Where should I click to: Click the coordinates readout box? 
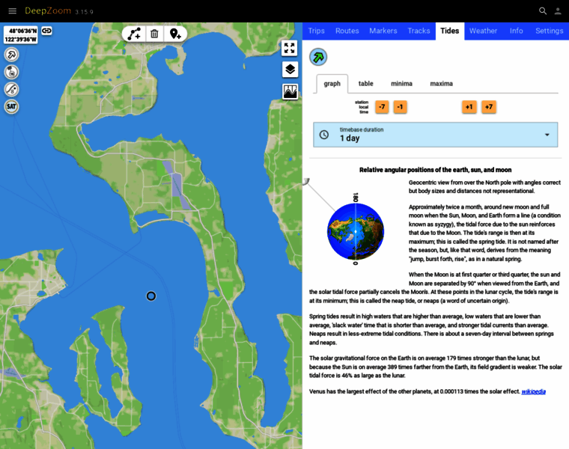(21, 35)
